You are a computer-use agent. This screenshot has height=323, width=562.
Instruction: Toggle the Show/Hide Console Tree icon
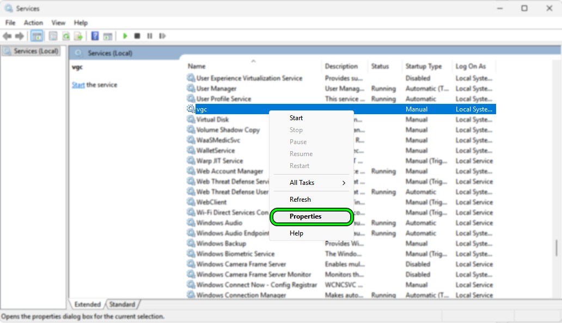[x=37, y=36]
